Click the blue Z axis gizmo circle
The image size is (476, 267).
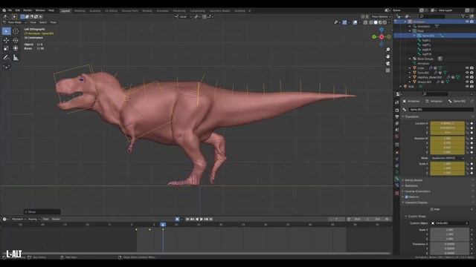pyautogui.click(x=382, y=30)
